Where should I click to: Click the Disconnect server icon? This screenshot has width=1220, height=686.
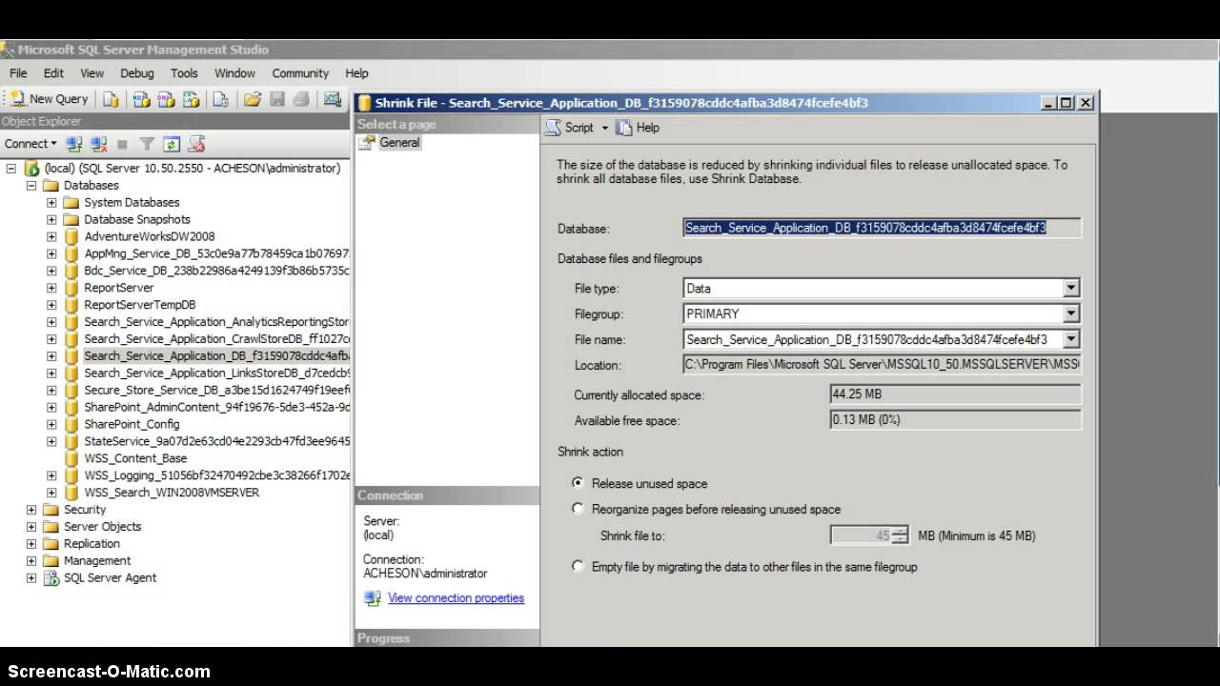pyautogui.click(x=98, y=144)
